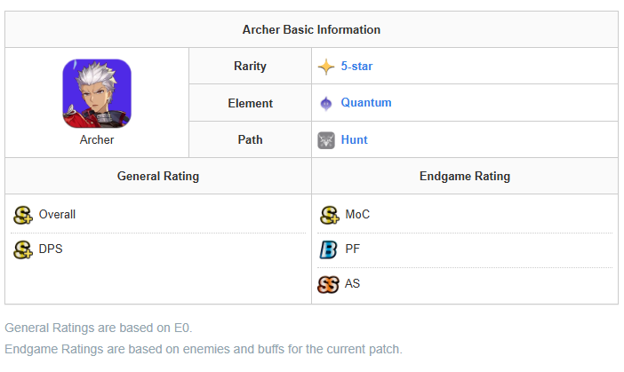Image resolution: width=624 pixels, height=372 pixels.
Task: Click the SS rating icon beside AS
Action: pyautogui.click(x=329, y=285)
